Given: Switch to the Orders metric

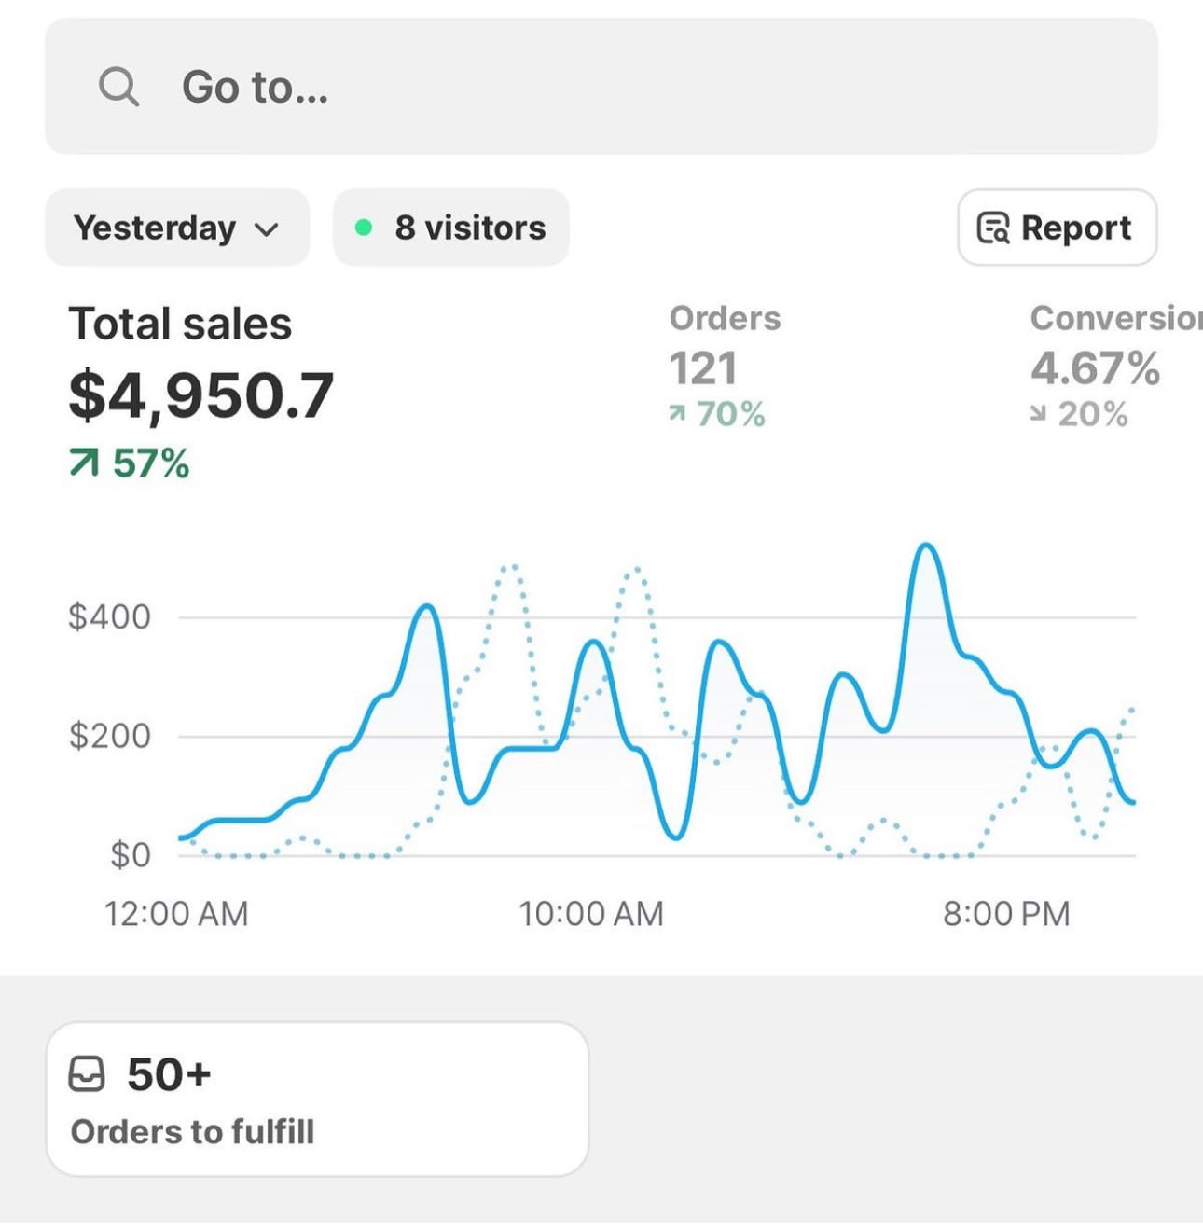Looking at the screenshot, I should coord(725,319).
